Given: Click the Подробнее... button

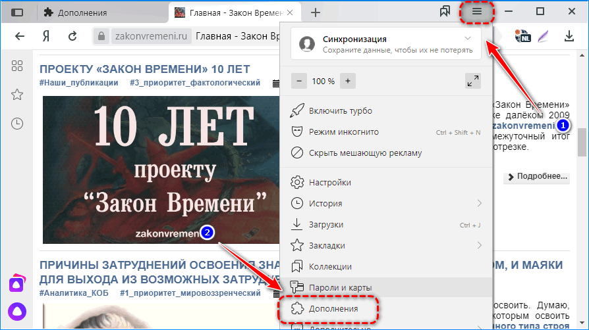Looking at the screenshot, I should click(x=537, y=176).
